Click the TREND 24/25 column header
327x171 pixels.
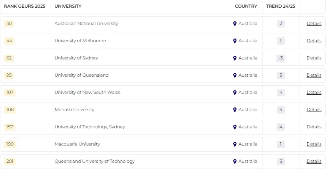281,7
